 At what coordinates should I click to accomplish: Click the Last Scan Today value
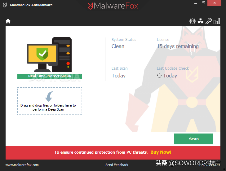[x=119, y=76]
